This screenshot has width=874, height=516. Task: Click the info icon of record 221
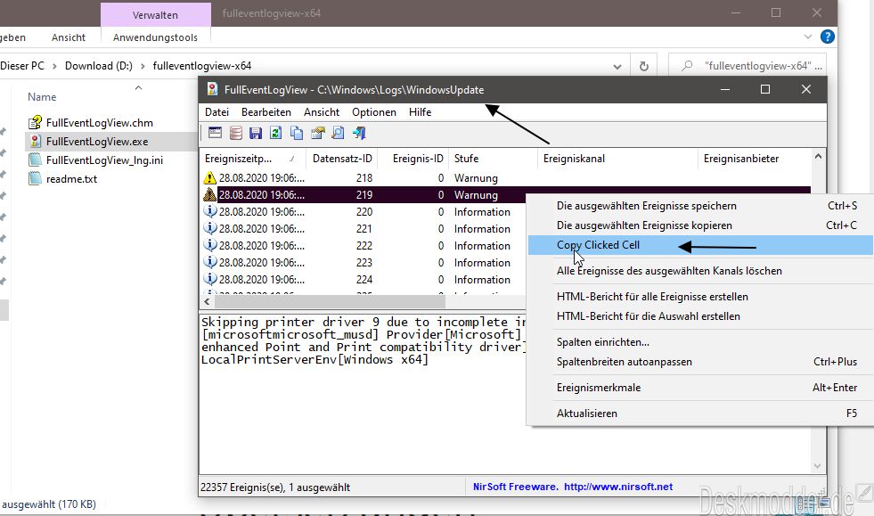(209, 228)
